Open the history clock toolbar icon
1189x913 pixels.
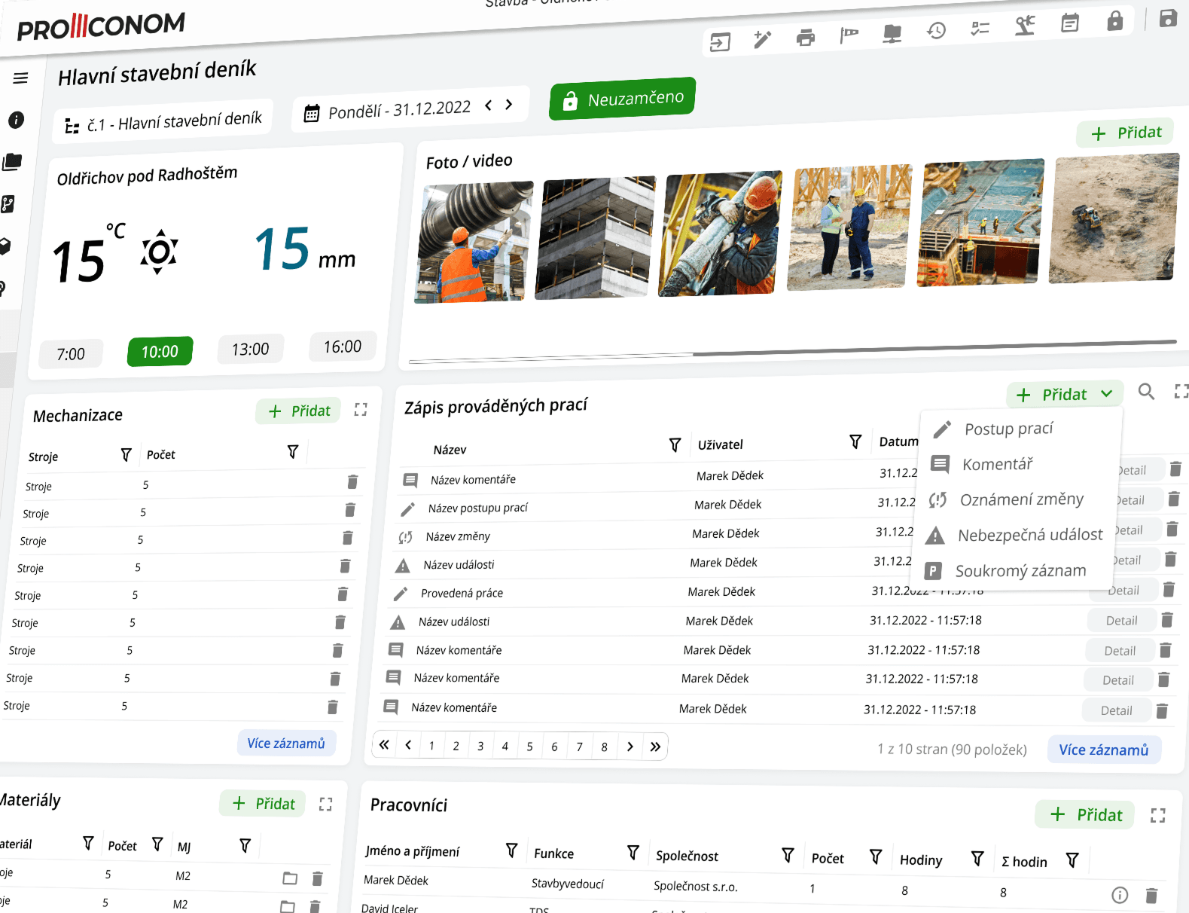[936, 31]
